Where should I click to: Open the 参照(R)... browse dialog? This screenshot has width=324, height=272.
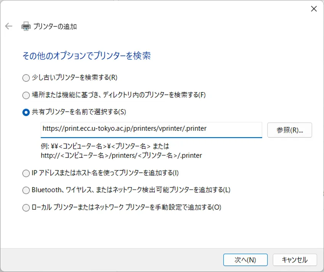pyautogui.click(x=290, y=130)
